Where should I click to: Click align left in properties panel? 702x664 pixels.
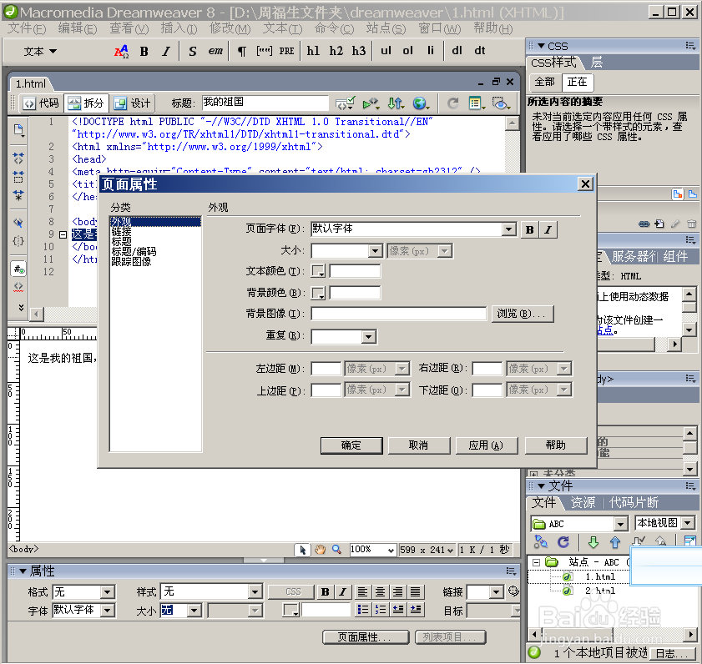click(362, 592)
